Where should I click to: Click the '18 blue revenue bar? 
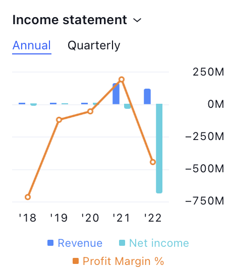(x=22, y=103)
